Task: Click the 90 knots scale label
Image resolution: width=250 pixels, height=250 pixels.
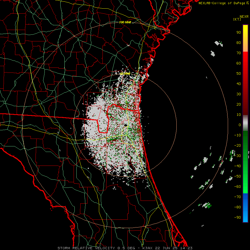Action: 239,32
